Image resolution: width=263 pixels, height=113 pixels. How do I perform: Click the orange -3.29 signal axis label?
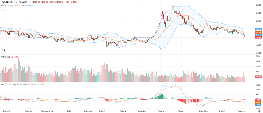258,102
